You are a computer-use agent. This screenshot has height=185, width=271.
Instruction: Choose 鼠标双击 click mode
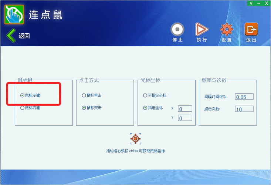coord(84,108)
